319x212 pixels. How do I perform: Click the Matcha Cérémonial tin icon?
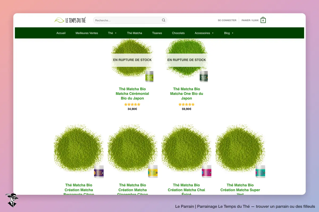(x=149, y=76)
